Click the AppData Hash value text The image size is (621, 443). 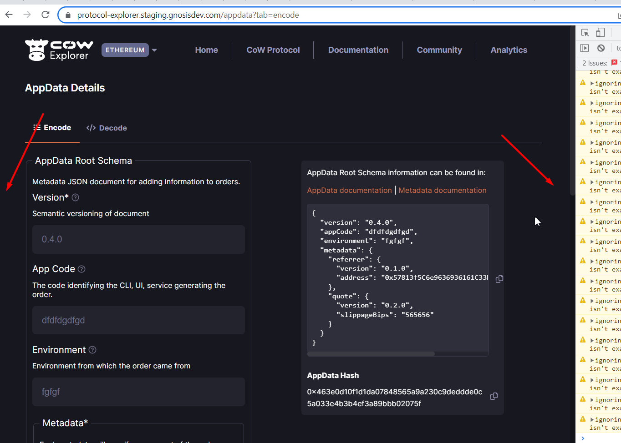tap(394, 398)
